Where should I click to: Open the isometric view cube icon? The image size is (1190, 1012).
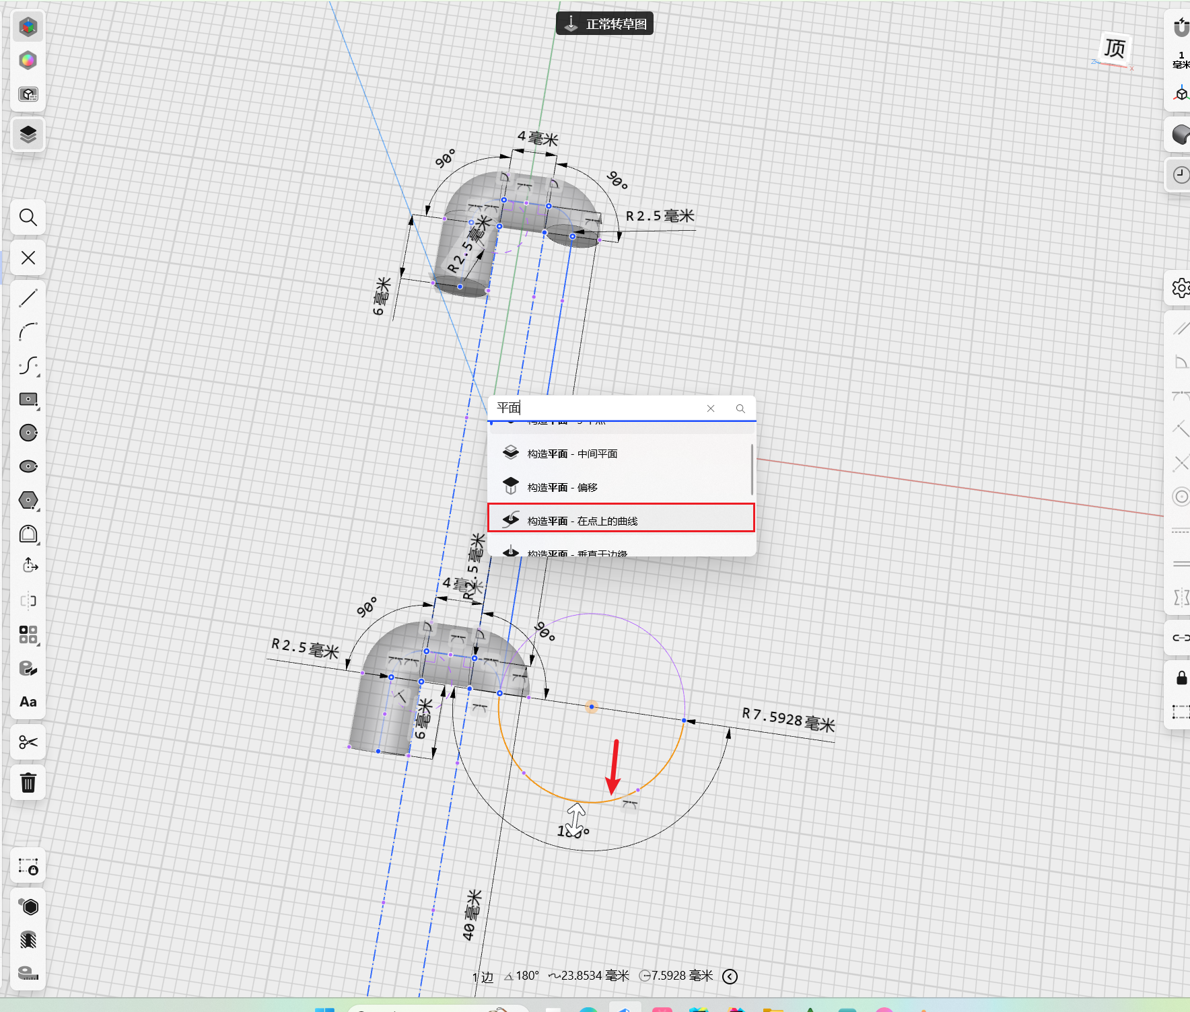coord(1181,94)
